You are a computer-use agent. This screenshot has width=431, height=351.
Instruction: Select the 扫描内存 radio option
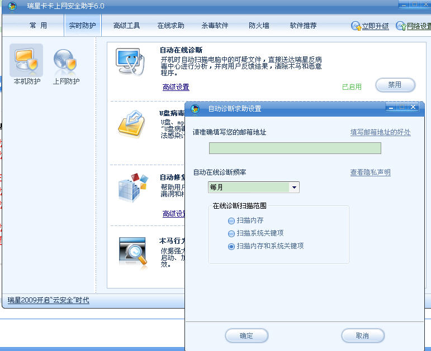tap(231, 220)
